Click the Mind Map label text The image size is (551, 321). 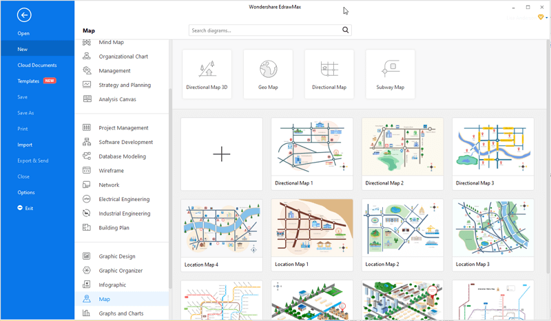point(111,42)
